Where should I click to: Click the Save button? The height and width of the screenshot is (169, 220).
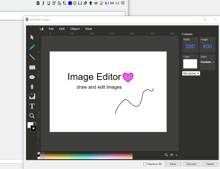point(173,164)
